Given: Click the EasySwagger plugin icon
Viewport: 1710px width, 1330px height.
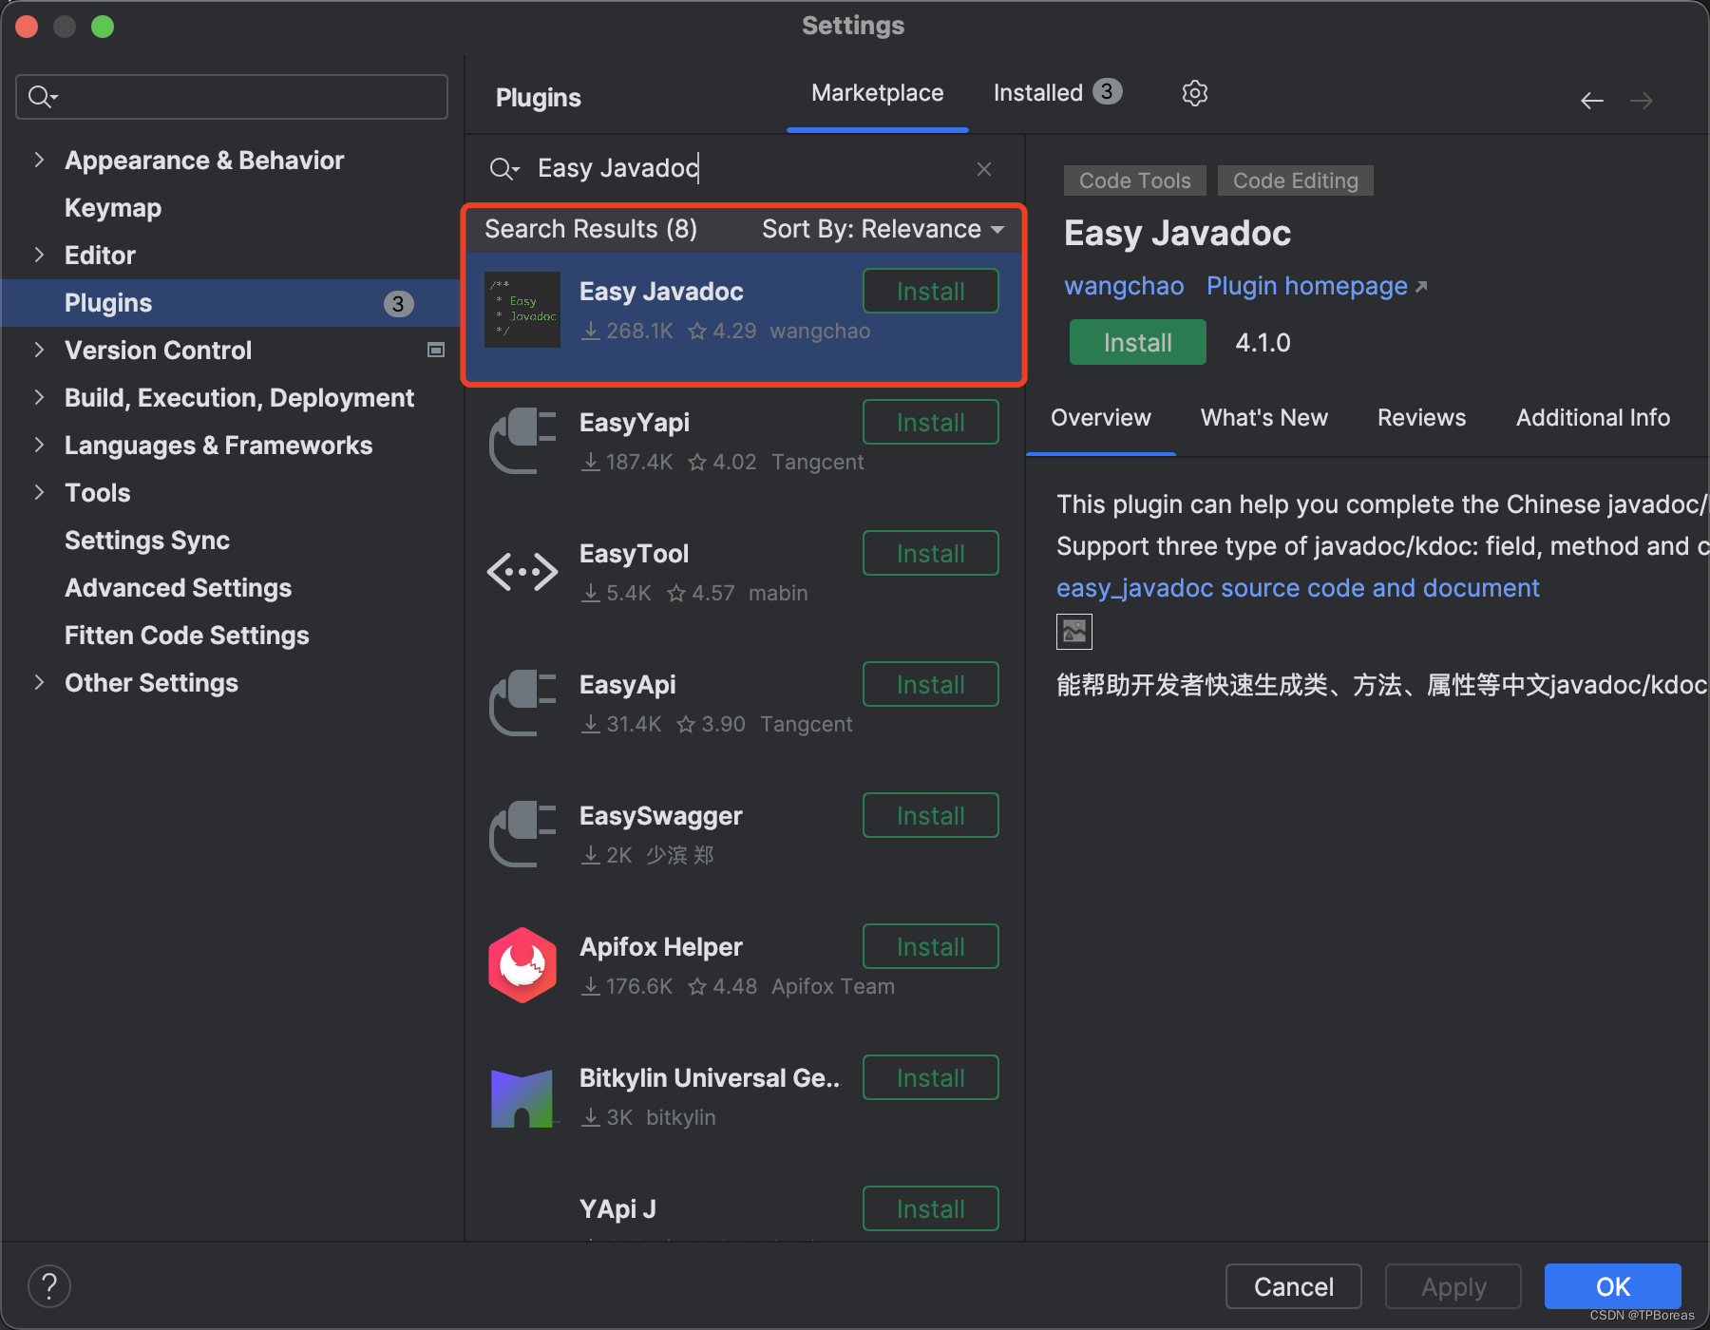Looking at the screenshot, I should (522, 833).
